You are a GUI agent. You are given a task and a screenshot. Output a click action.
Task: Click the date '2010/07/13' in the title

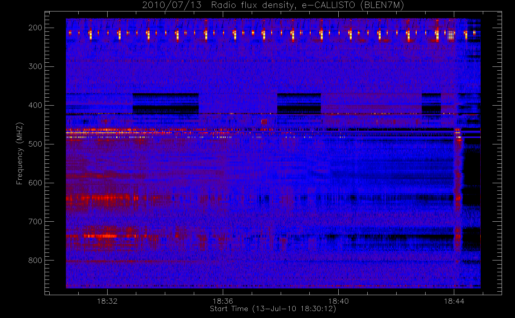(172, 5)
